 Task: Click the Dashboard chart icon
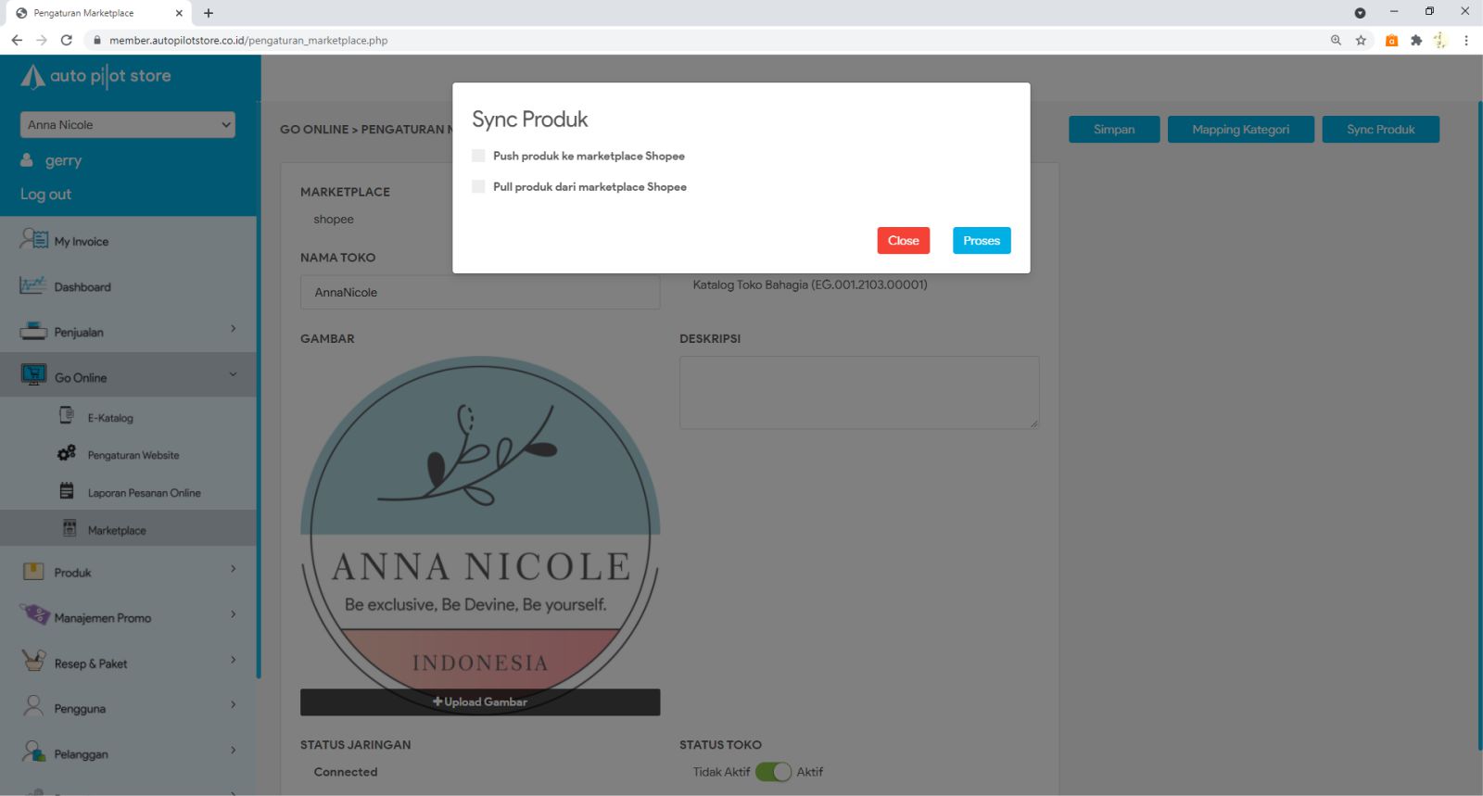point(33,285)
